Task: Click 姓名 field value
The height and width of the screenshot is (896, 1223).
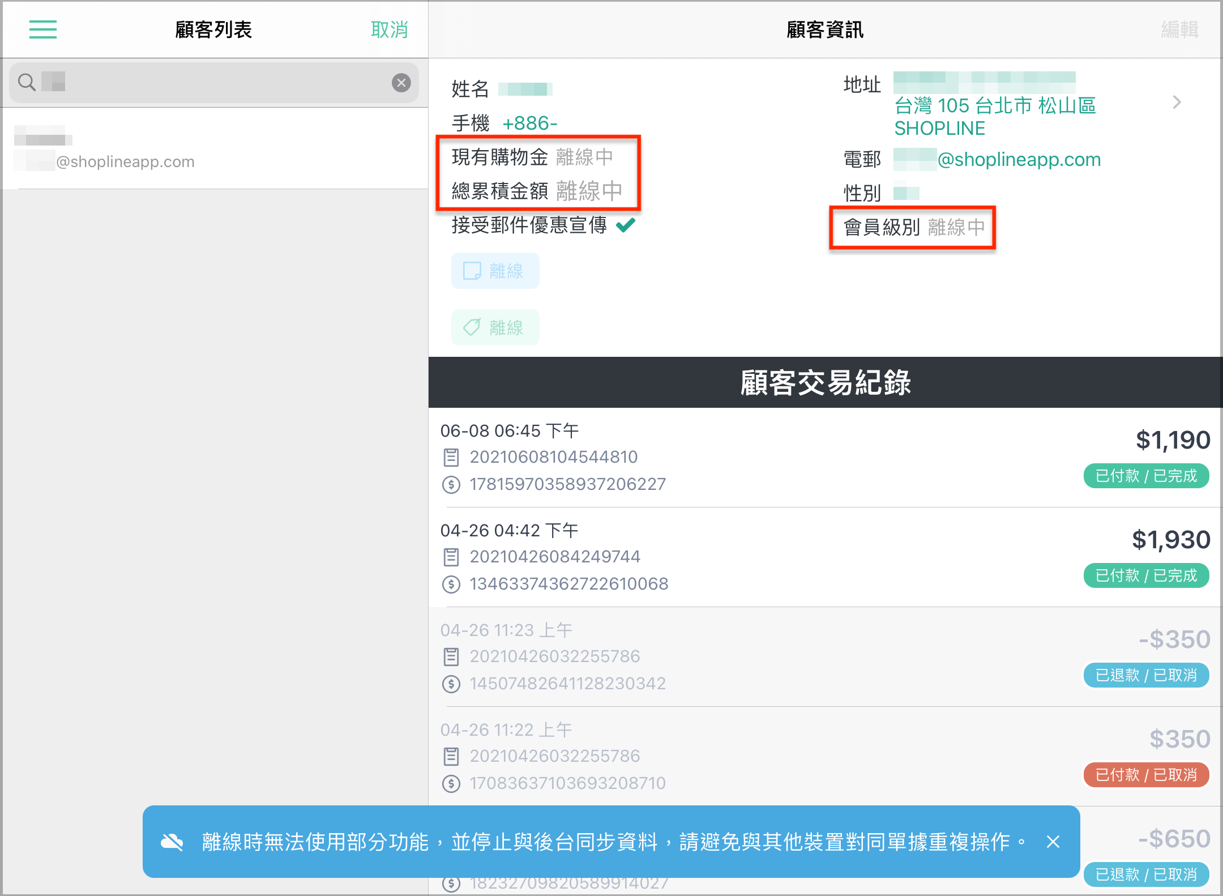Action: pyautogui.click(x=525, y=89)
